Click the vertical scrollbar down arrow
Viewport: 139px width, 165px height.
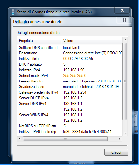125,133
